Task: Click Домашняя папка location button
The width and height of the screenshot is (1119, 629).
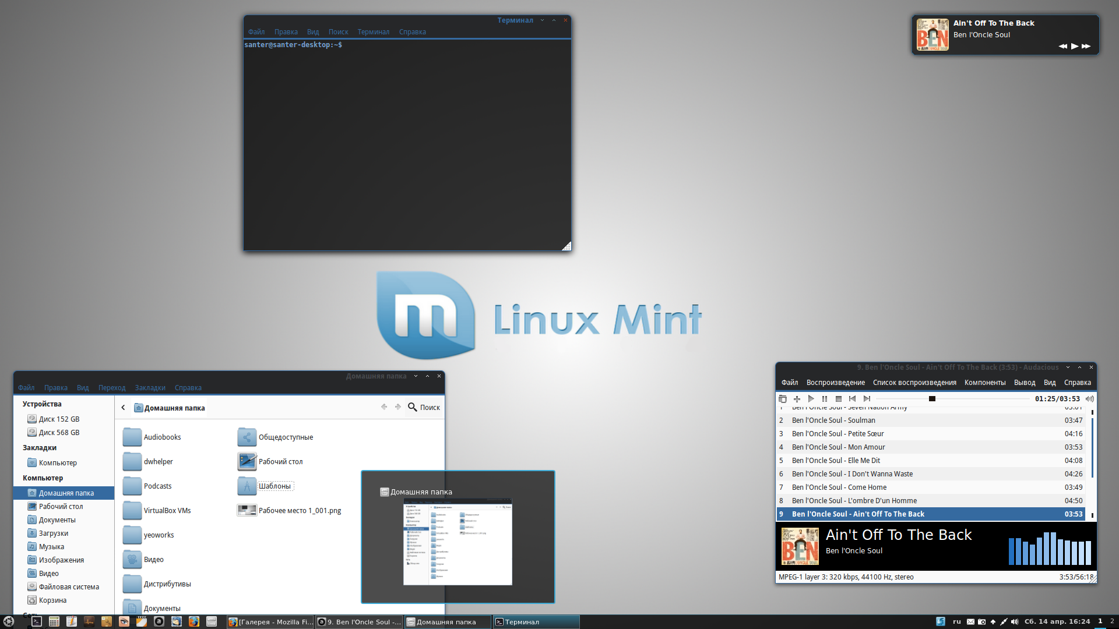Action: point(170,408)
